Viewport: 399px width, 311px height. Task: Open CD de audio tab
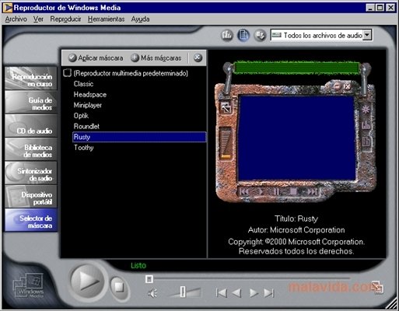click(x=31, y=126)
